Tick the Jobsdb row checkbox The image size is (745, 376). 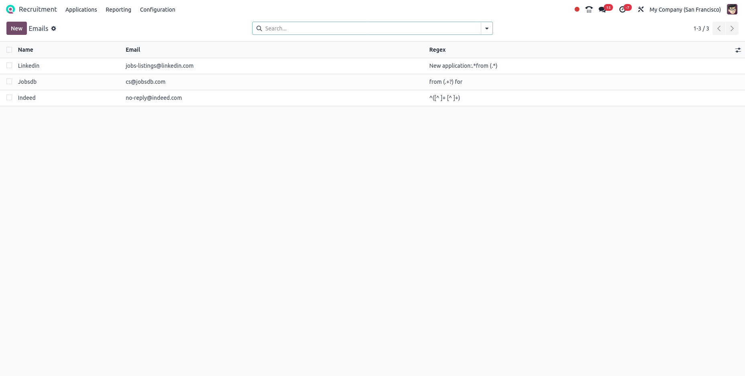(x=9, y=81)
